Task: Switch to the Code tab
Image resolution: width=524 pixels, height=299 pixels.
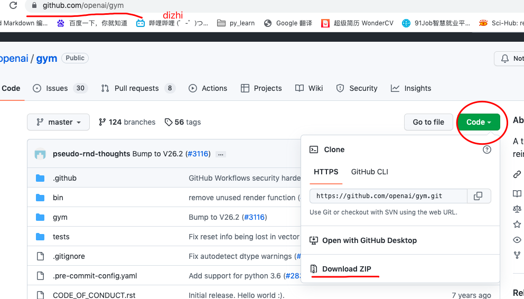Action: tap(11, 88)
